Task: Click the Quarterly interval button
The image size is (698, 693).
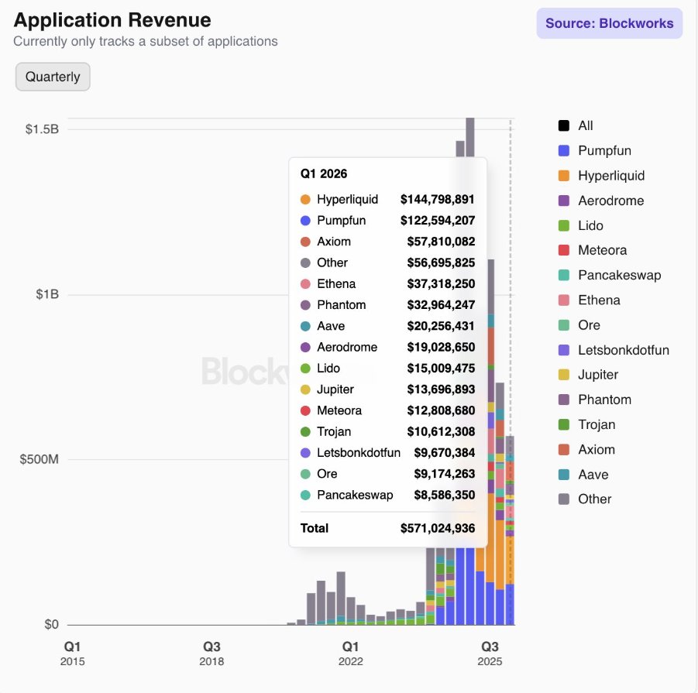Action: [53, 77]
